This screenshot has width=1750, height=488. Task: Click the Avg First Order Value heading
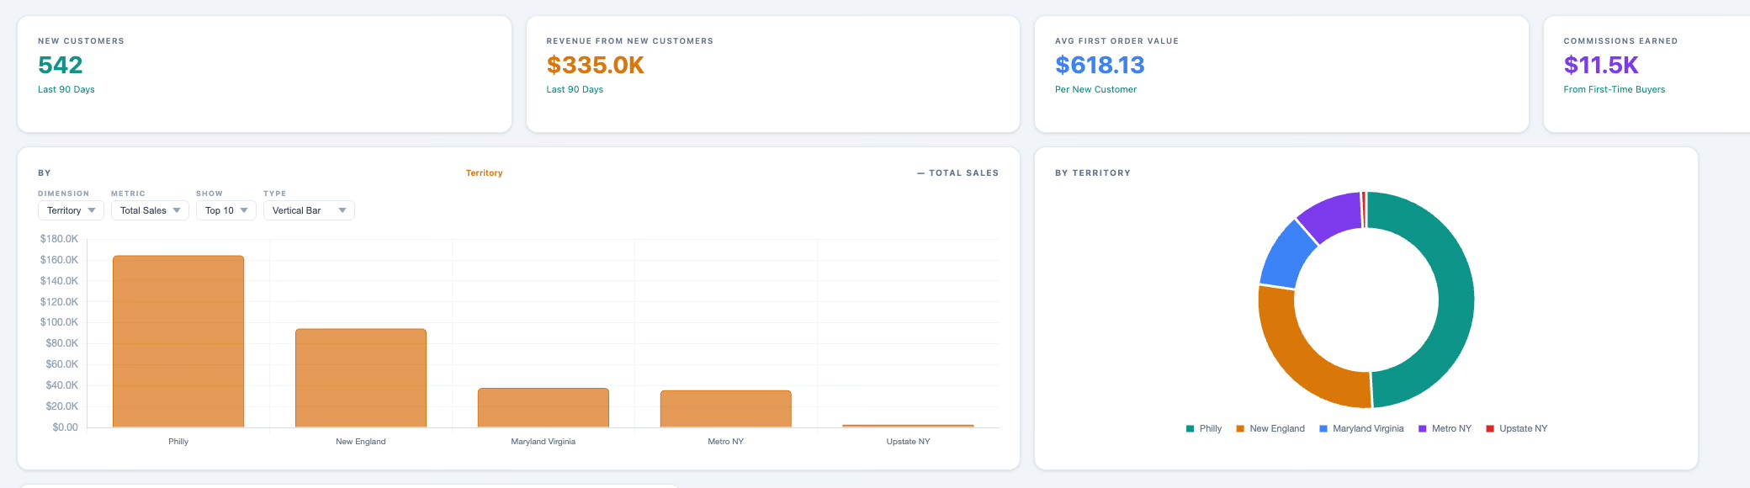(1116, 41)
